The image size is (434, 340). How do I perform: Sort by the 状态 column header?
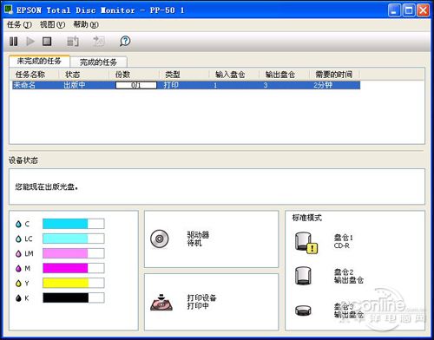click(83, 75)
